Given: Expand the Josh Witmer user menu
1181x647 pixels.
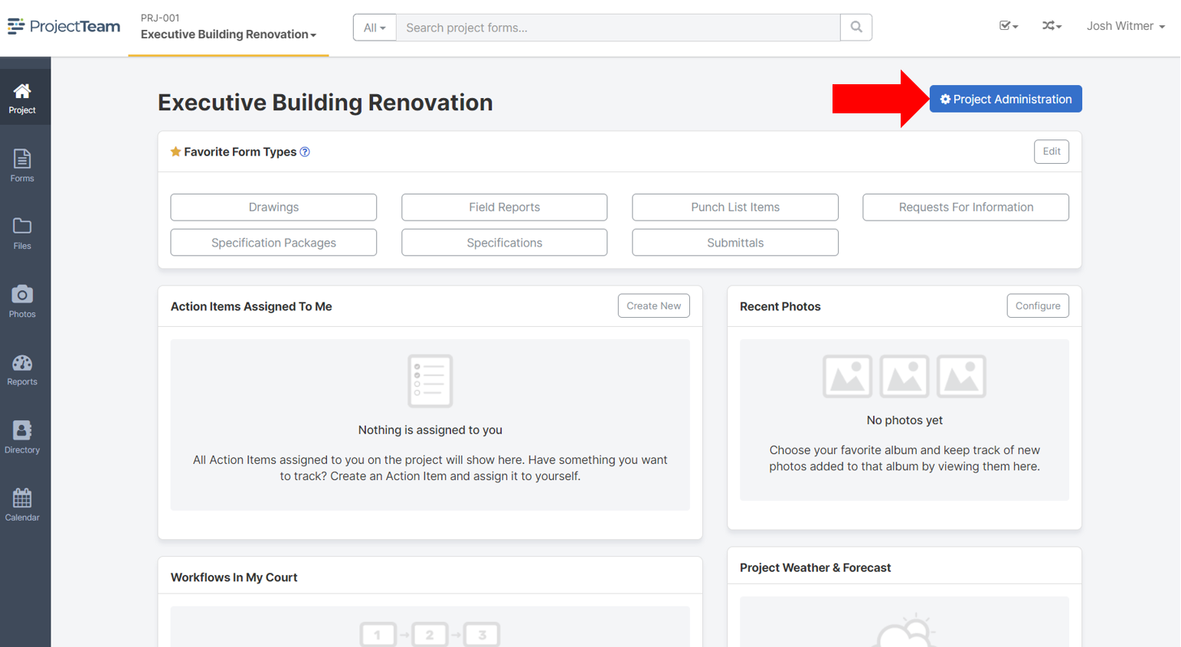Looking at the screenshot, I should point(1126,26).
